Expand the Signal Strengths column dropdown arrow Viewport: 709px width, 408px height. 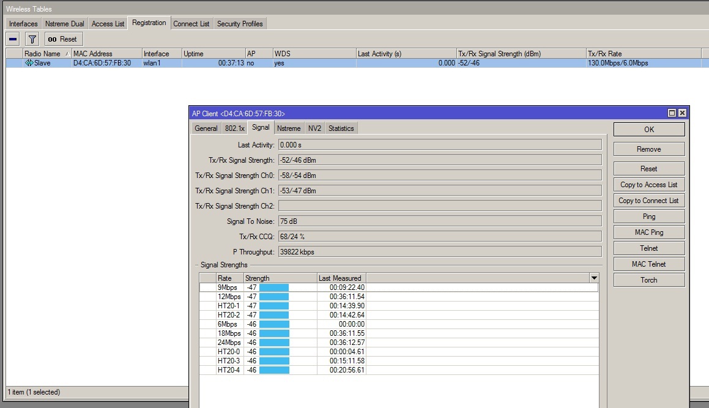pos(593,278)
